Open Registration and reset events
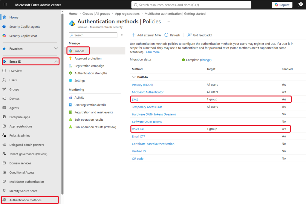Screen dimensions: 306x204 [94, 112]
